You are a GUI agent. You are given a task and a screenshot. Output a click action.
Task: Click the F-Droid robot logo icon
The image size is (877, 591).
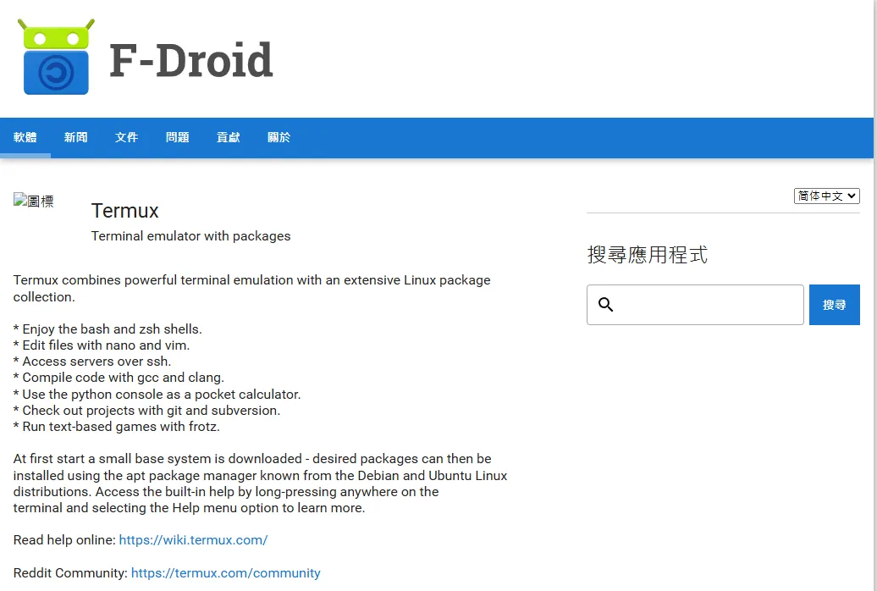pyautogui.click(x=56, y=57)
